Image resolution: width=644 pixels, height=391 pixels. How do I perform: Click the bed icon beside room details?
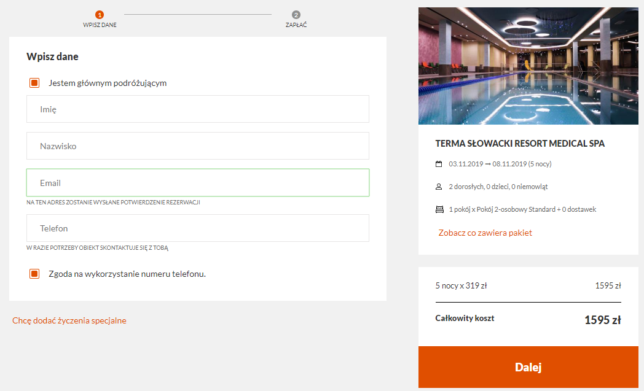tap(439, 209)
